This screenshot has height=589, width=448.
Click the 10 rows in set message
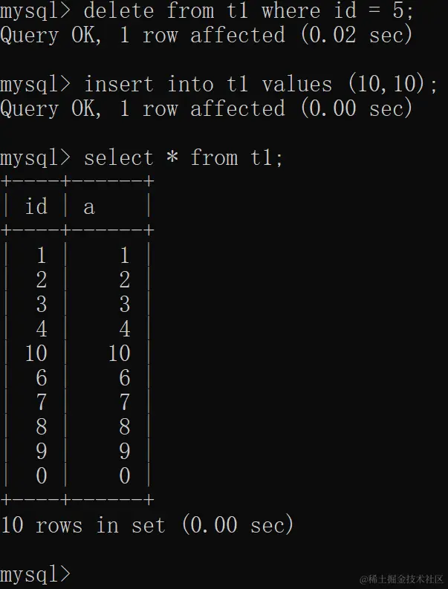pos(147,525)
